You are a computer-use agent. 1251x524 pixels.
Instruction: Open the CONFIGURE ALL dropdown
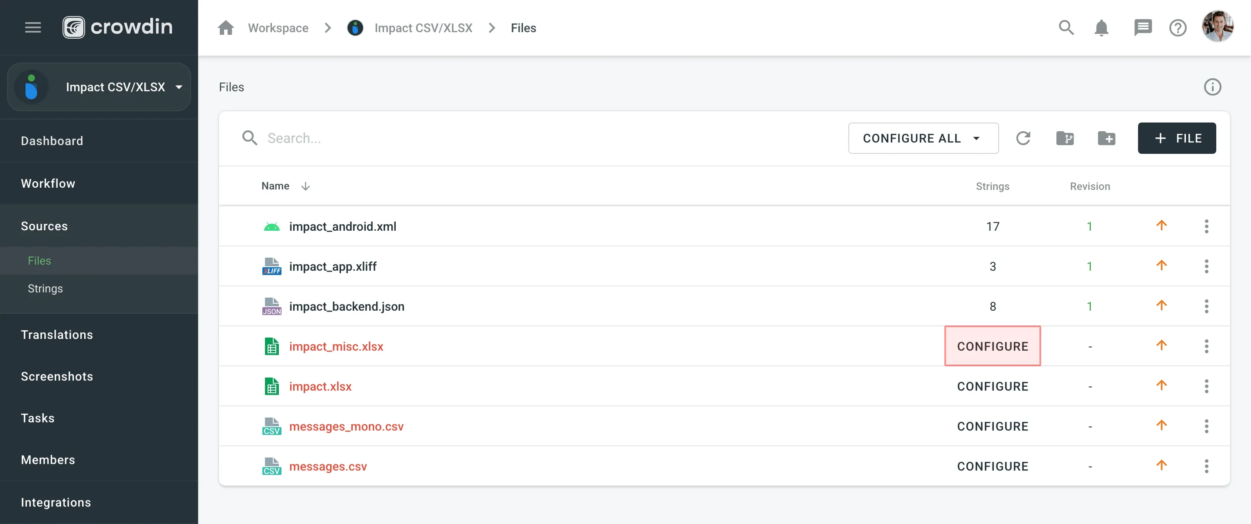[x=923, y=138]
